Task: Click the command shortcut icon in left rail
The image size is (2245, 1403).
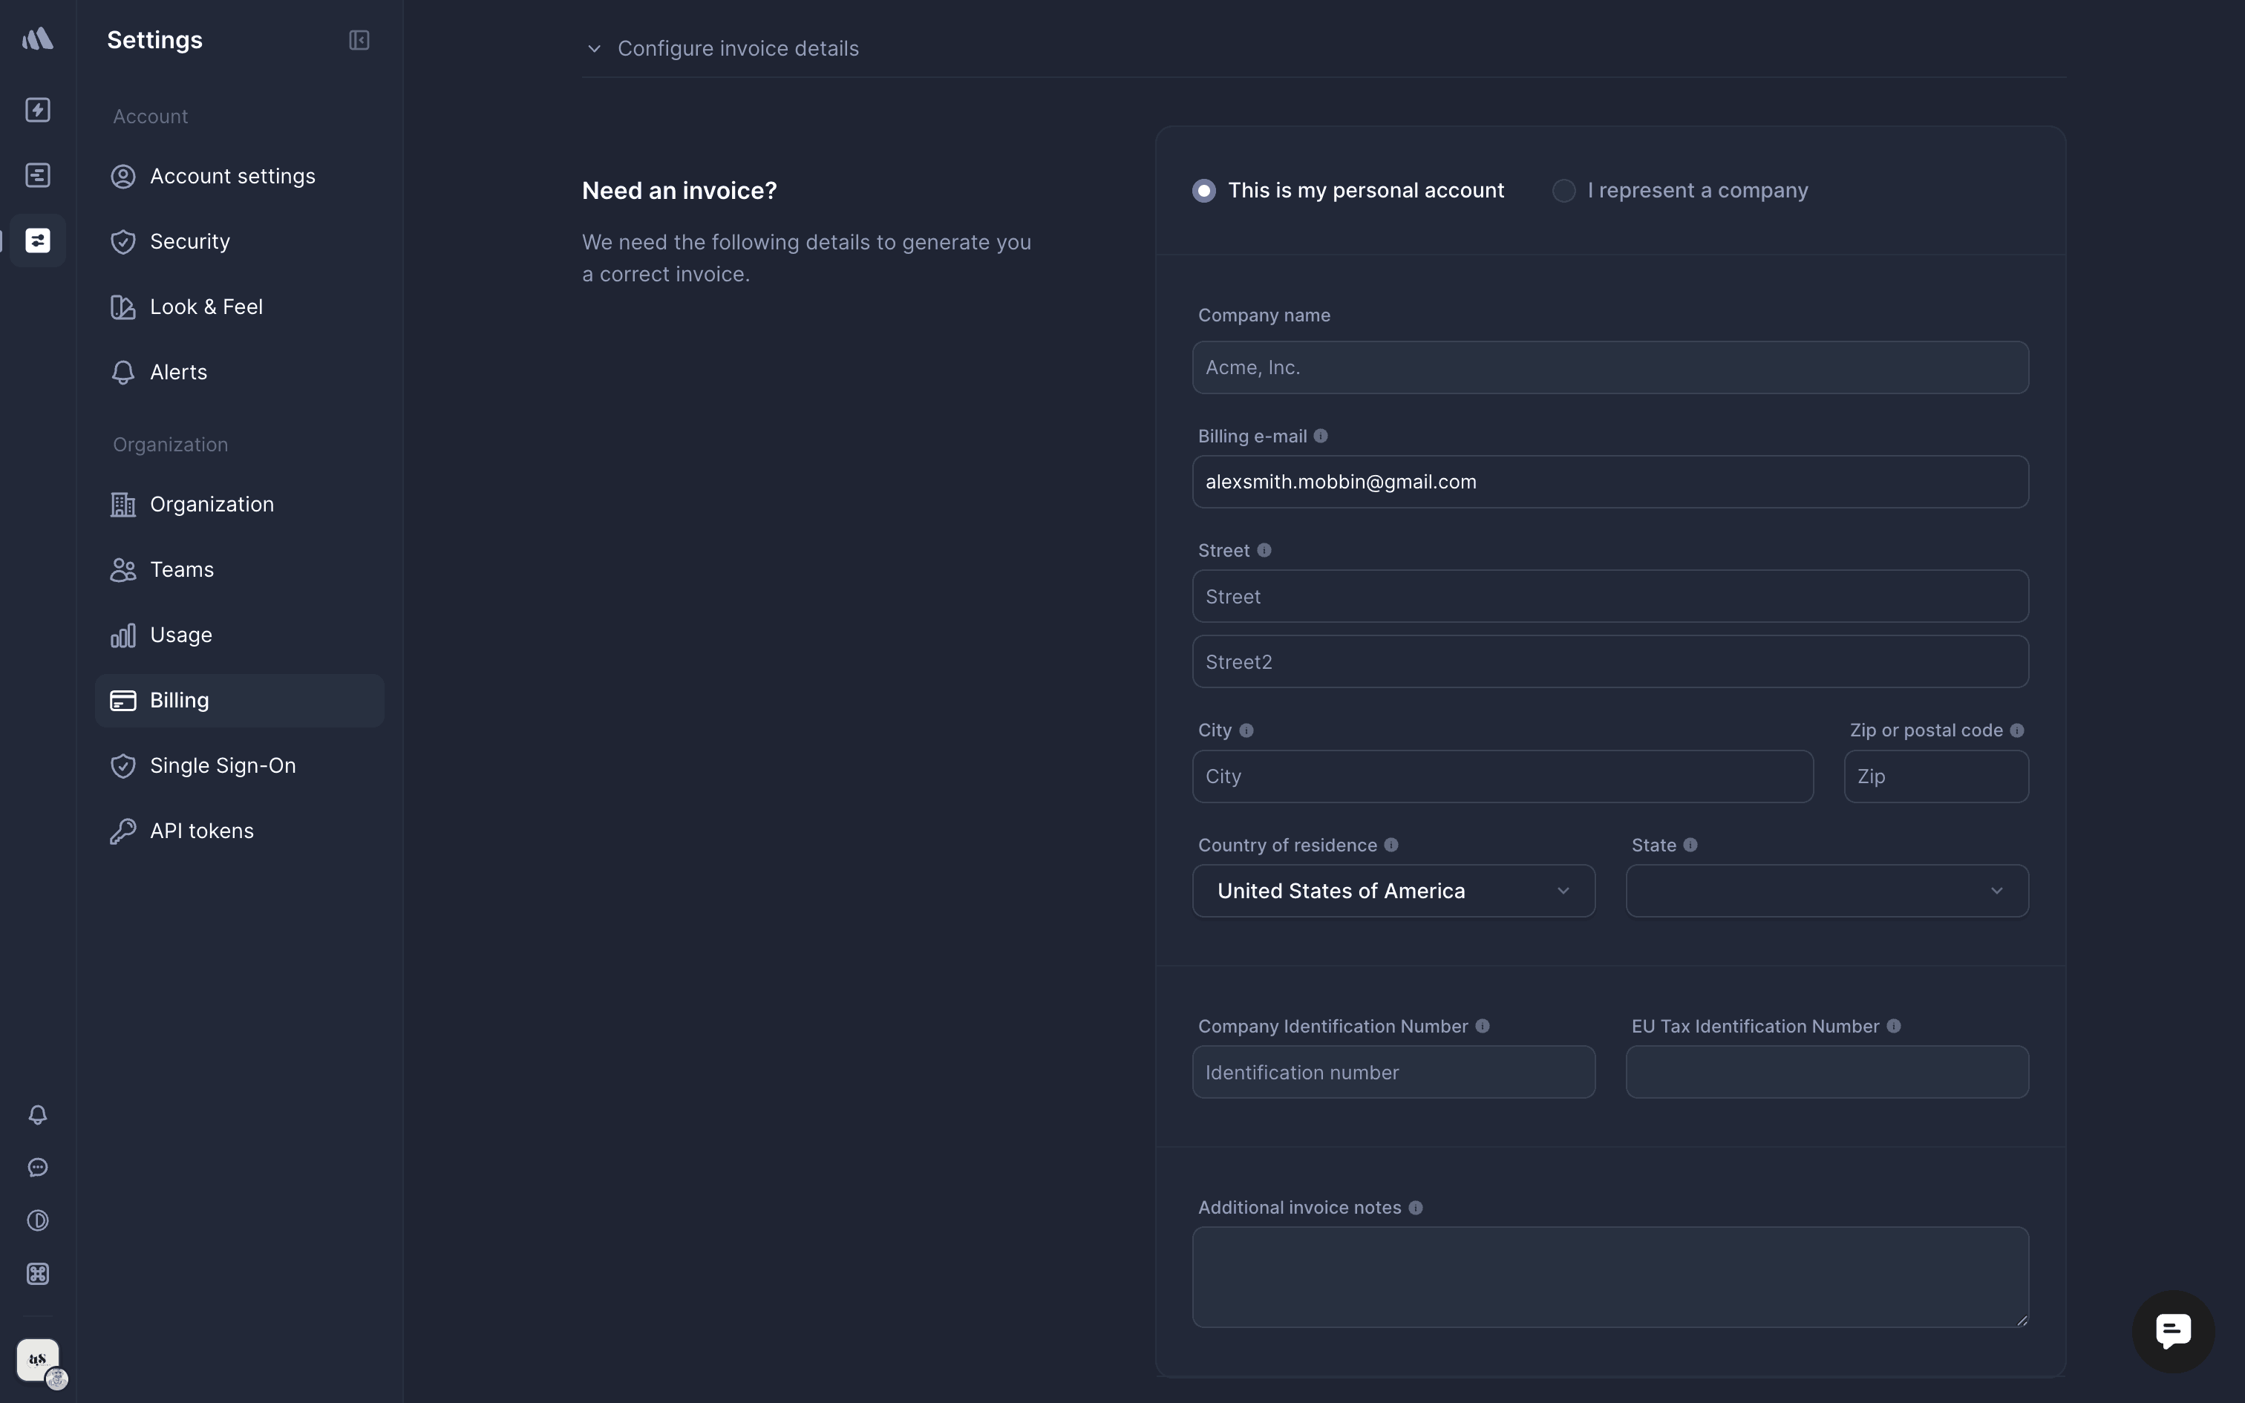Action: [x=38, y=1274]
